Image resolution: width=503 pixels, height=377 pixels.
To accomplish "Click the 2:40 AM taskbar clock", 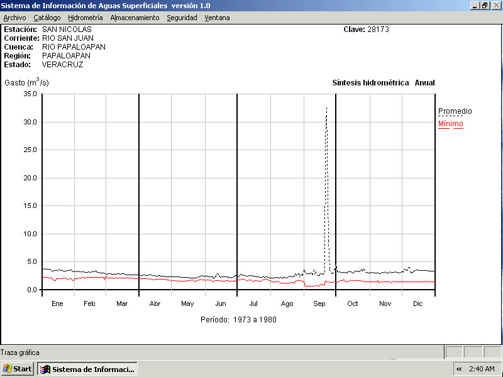I will (481, 369).
